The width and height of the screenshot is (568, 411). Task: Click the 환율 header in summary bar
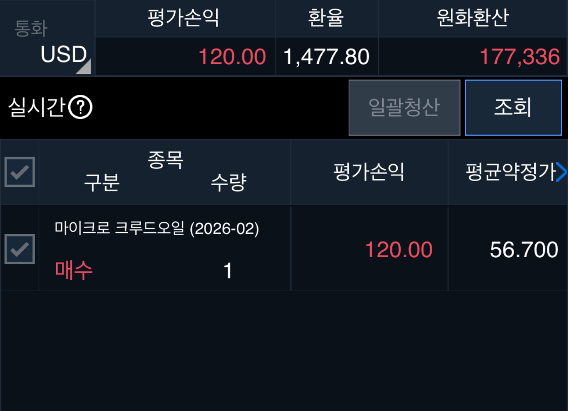tap(326, 18)
